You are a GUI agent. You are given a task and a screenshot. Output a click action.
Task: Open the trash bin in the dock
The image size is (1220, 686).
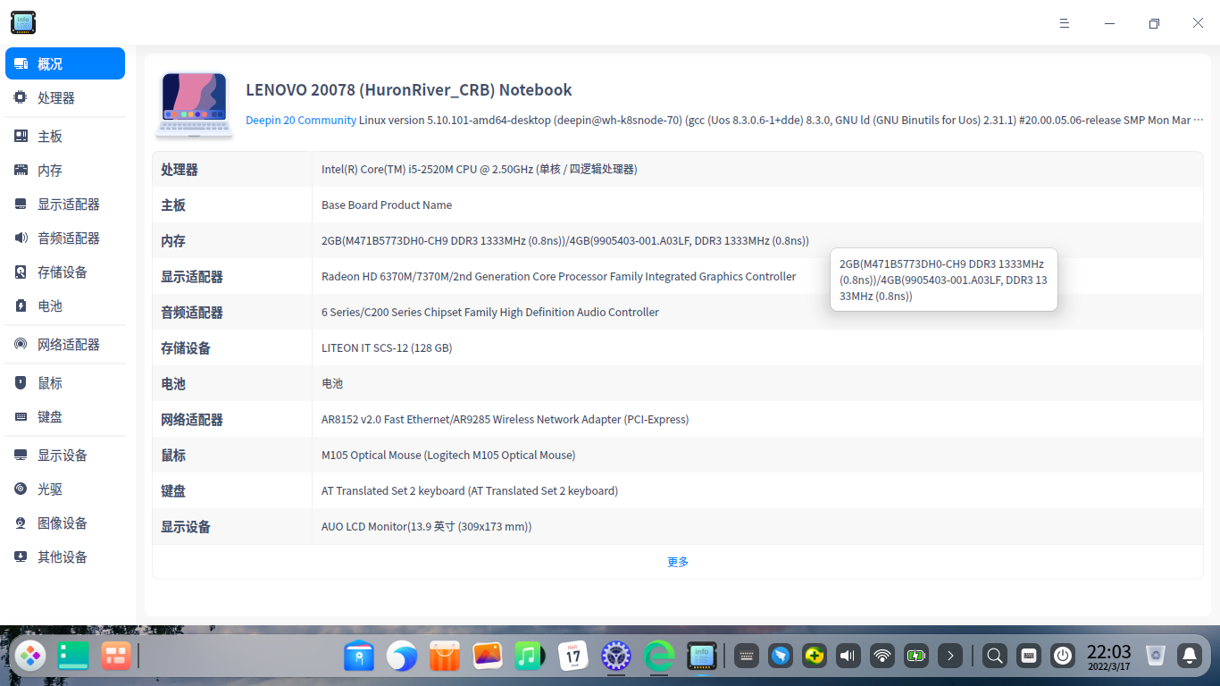pyautogui.click(x=1156, y=656)
